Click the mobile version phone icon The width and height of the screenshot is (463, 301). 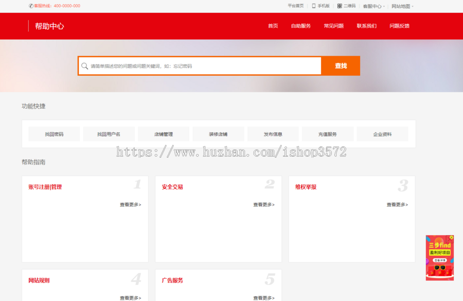(x=314, y=6)
